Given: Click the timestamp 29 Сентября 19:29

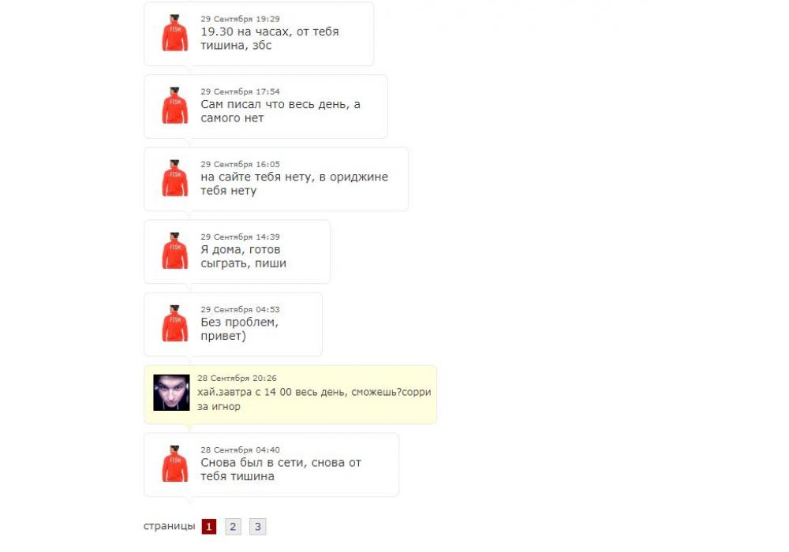Looking at the screenshot, I should pos(240,19).
